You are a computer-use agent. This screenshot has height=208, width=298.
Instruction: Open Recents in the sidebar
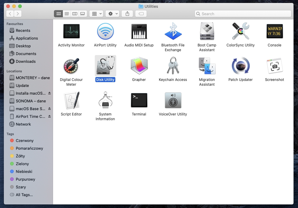point(28,30)
